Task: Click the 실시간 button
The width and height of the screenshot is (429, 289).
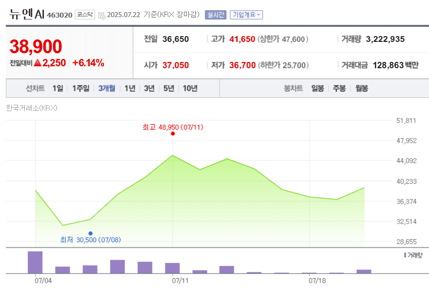Action: (x=215, y=14)
